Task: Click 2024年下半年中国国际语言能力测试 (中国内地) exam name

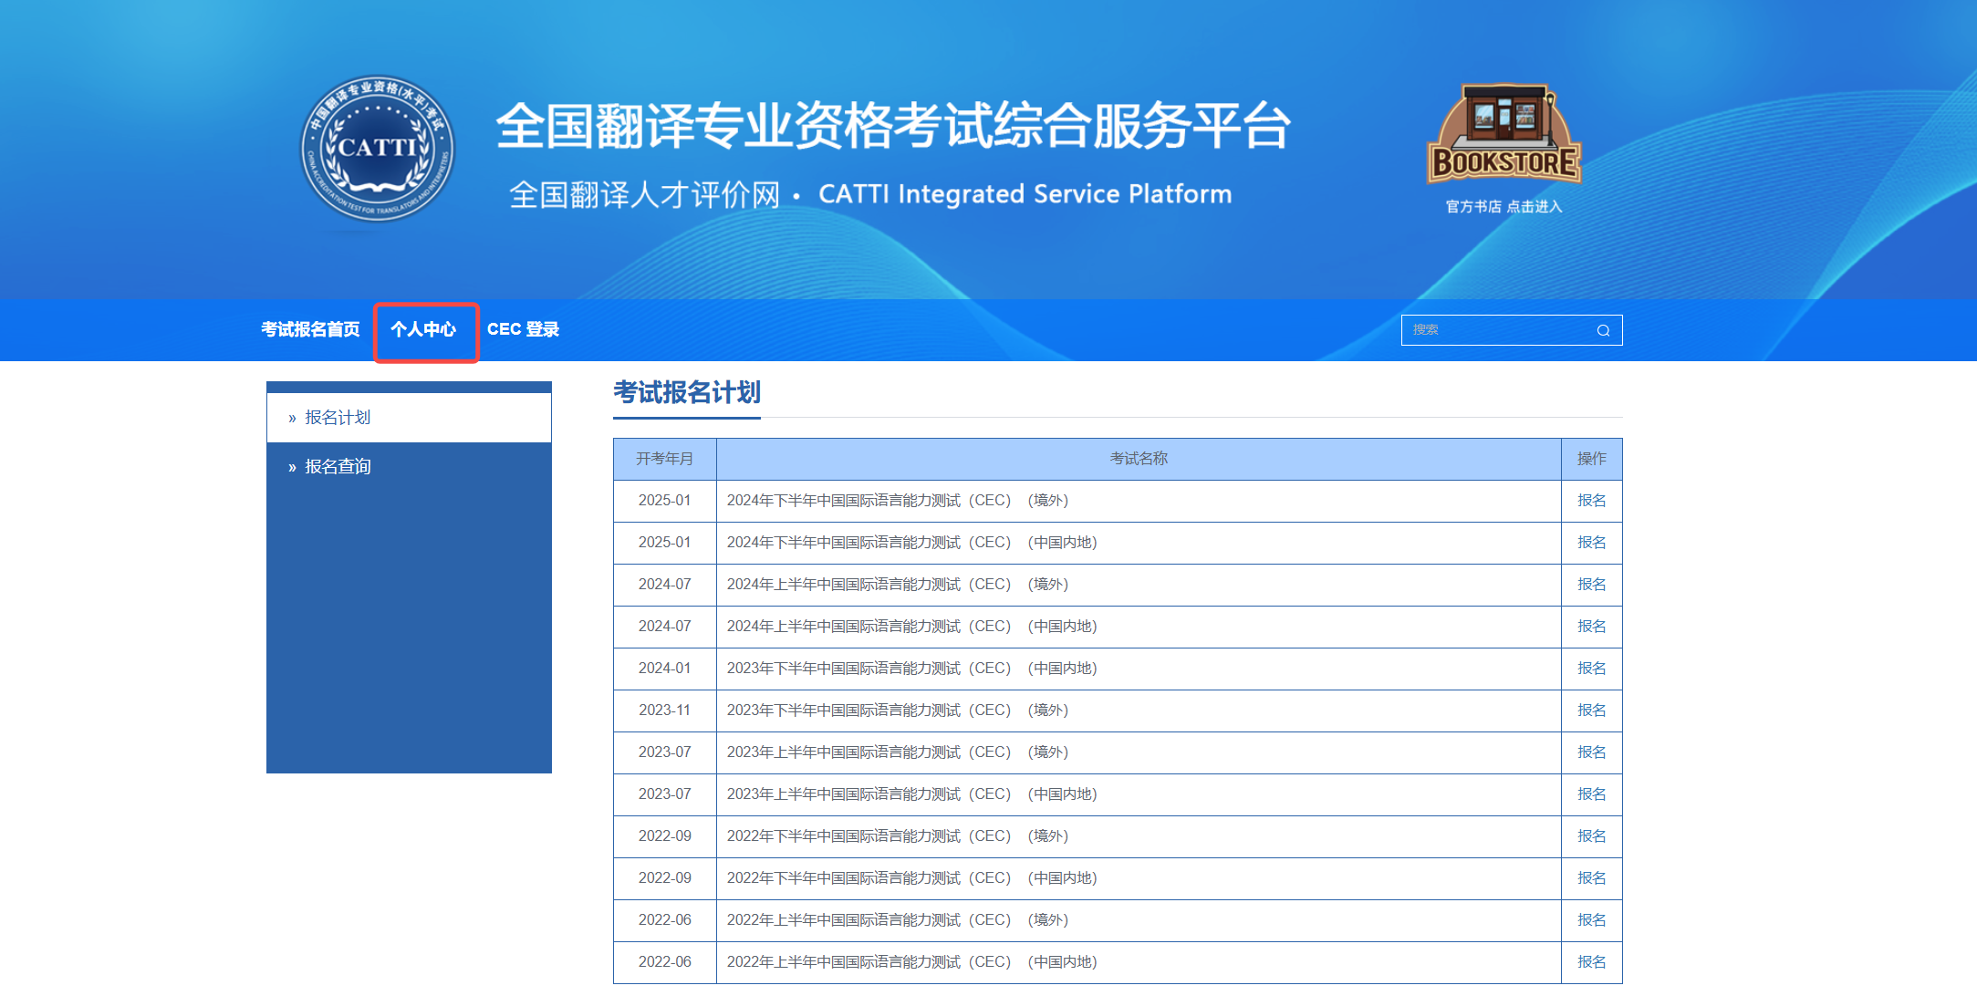Action: [912, 543]
